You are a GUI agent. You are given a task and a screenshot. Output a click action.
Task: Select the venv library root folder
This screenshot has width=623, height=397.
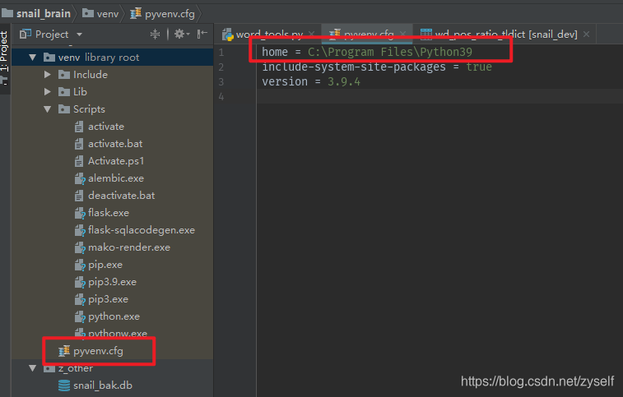click(x=113, y=58)
